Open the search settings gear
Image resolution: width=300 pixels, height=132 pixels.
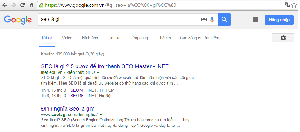[x=283, y=38]
